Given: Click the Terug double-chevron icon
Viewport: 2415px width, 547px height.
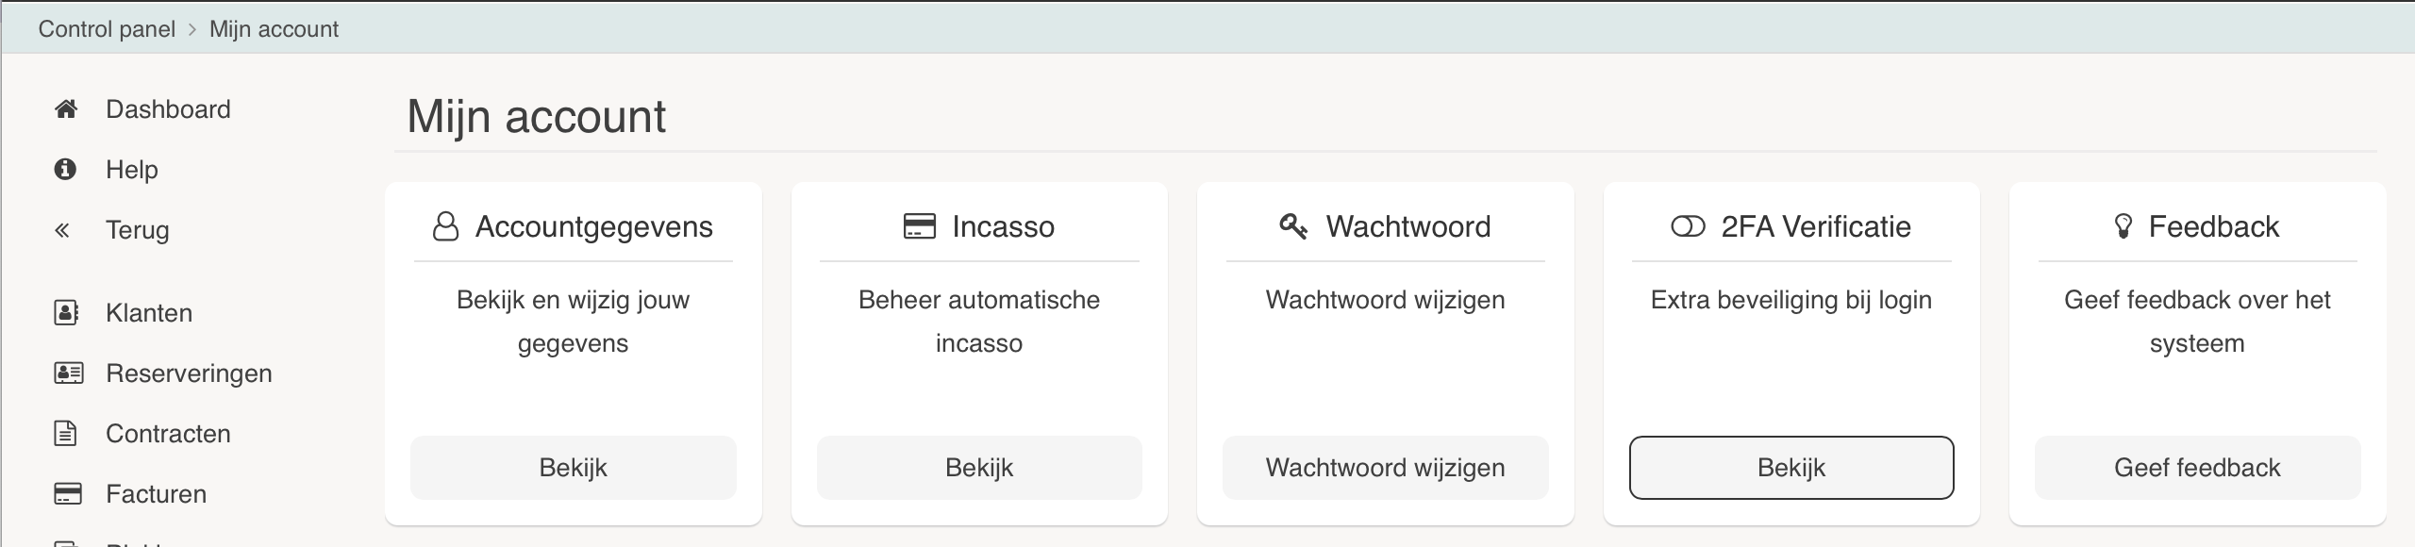Looking at the screenshot, I should pos(62,230).
